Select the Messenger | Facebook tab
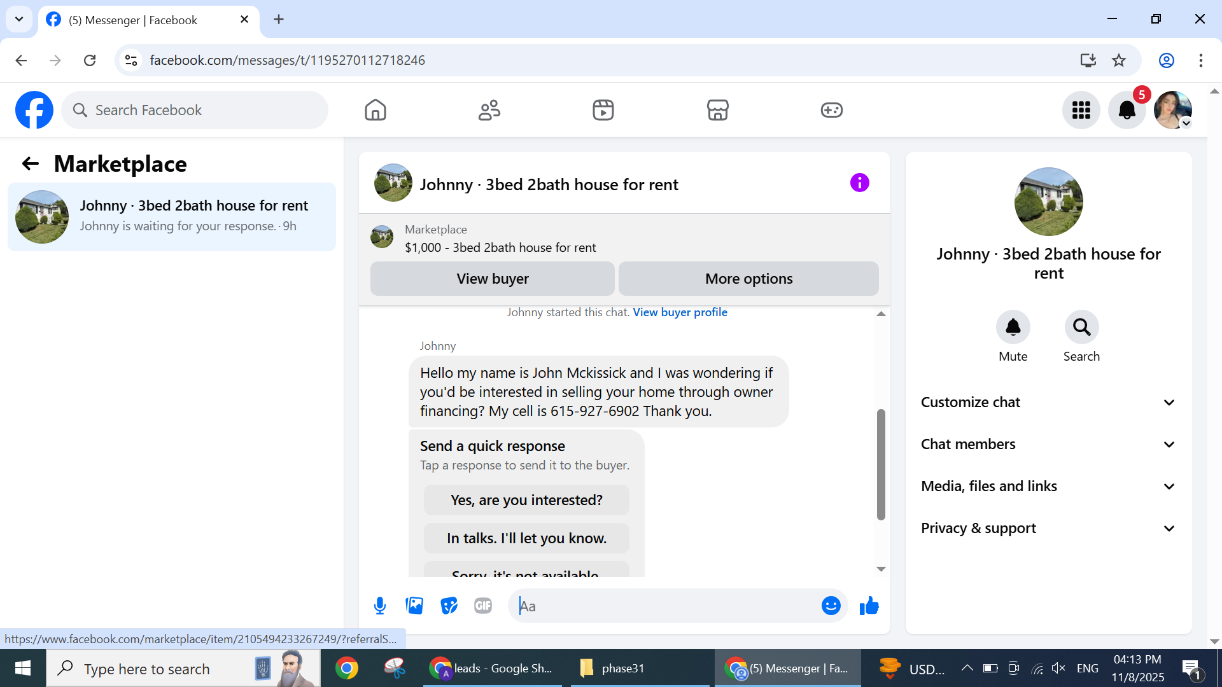The height and width of the screenshot is (687, 1222). pyautogui.click(x=149, y=20)
